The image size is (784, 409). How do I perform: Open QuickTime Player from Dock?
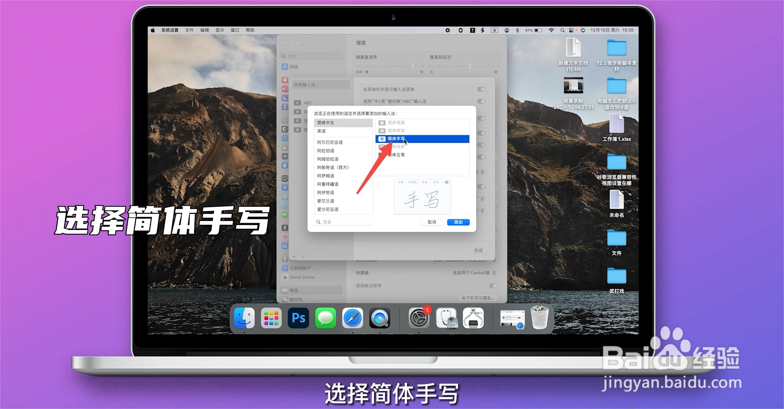pyautogui.click(x=380, y=318)
